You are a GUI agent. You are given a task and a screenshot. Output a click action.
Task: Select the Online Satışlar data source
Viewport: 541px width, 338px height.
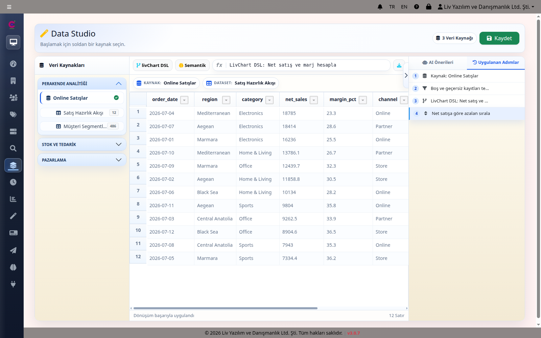[82, 98]
